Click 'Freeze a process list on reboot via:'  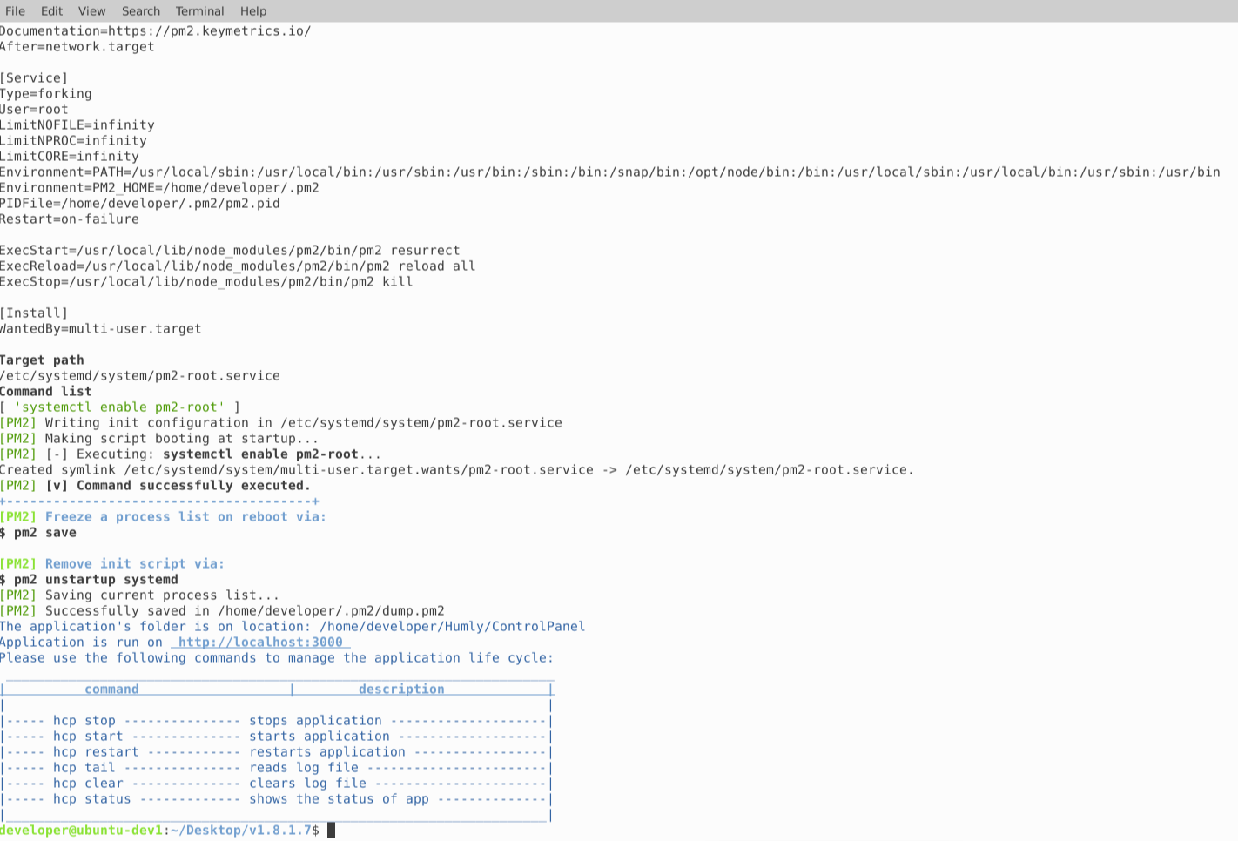(x=185, y=517)
